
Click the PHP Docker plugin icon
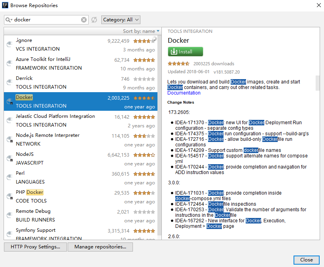coord(9,197)
